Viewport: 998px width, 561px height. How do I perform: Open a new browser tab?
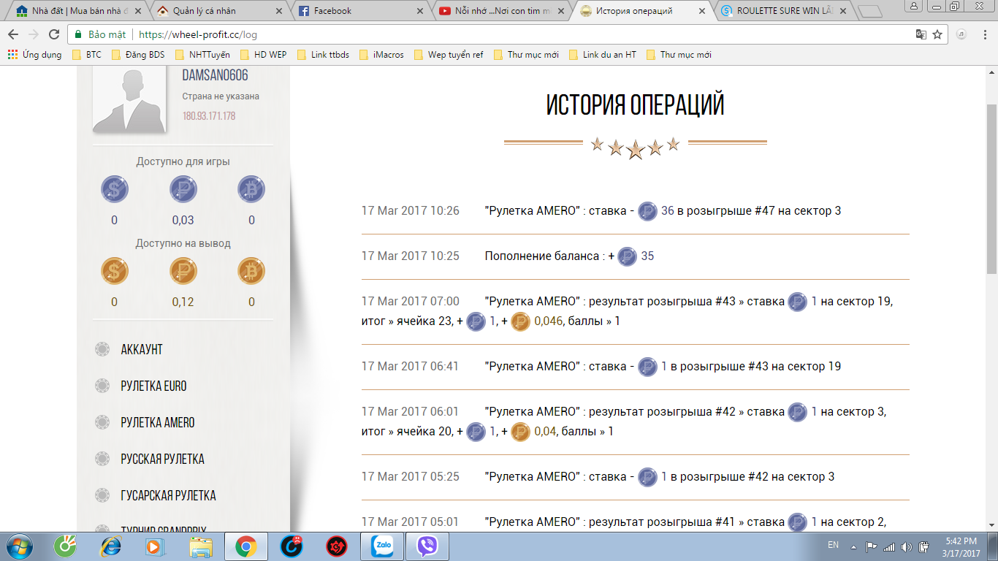[869, 11]
